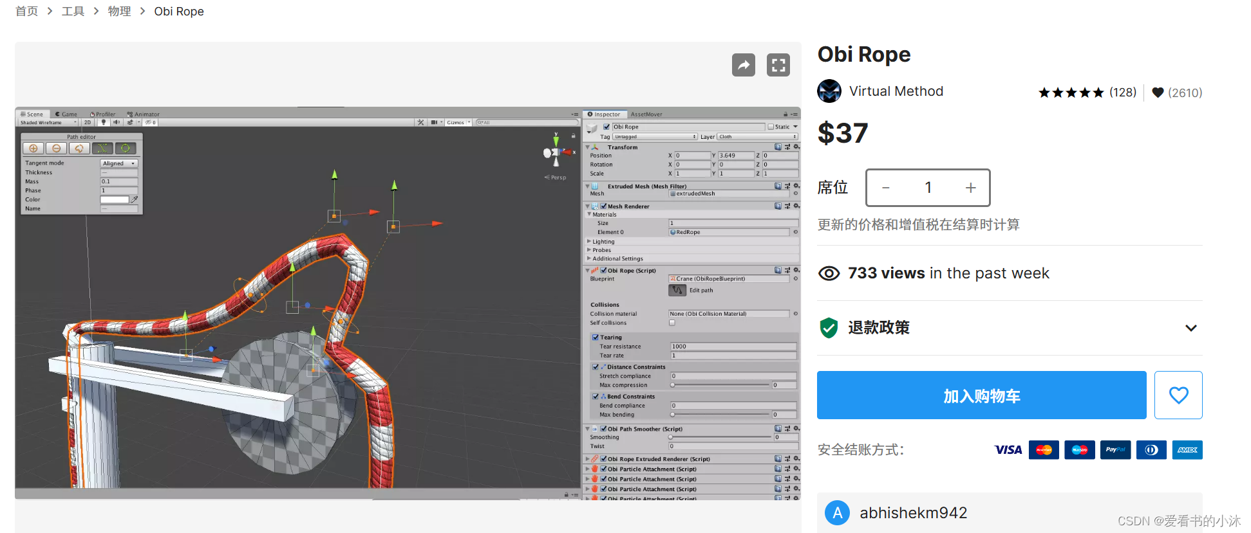Toggle the Obi Path Smoother enabled checkbox

(x=604, y=429)
